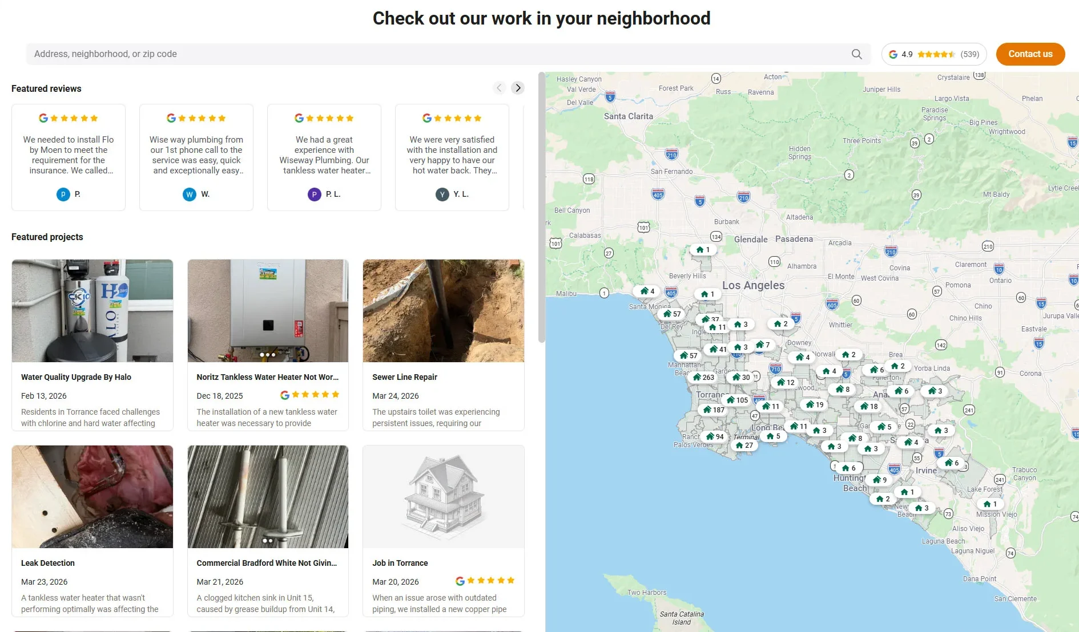
Task: Click the search magnifying glass icon
Action: click(856, 54)
